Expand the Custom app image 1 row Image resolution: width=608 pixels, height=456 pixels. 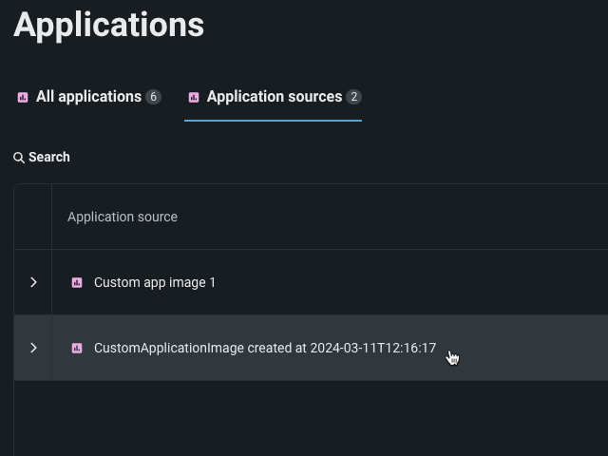(x=33, y=282)
